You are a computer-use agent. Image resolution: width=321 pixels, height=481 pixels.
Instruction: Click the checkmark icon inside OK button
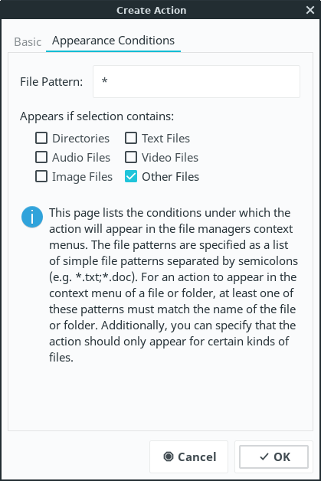[x=264, y=456]
